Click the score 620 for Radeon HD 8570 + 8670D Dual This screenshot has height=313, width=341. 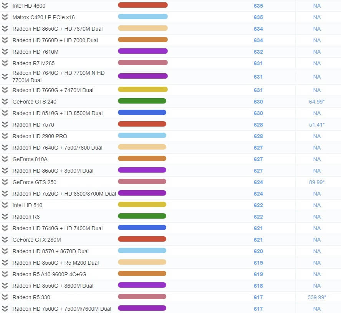[x=258, y=252]
